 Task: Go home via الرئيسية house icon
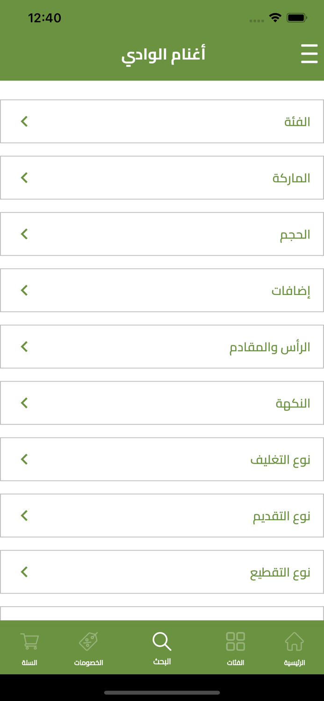[295, 642]
